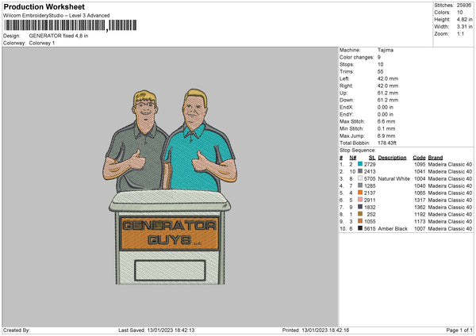This screenshot has height=336, width=476.
Task: Select the orange swatch for code 1065
Action: click(360, 193)
